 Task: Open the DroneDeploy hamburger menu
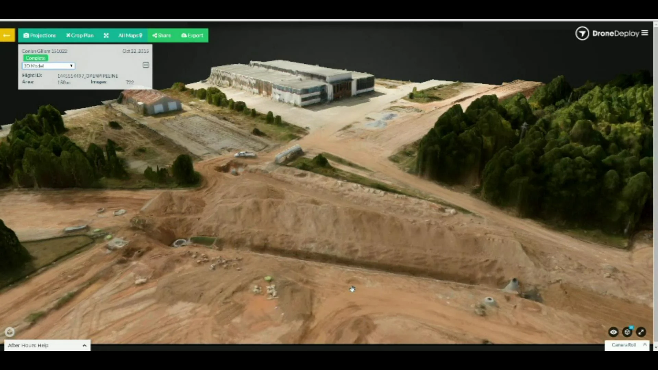tap(645, 33)
